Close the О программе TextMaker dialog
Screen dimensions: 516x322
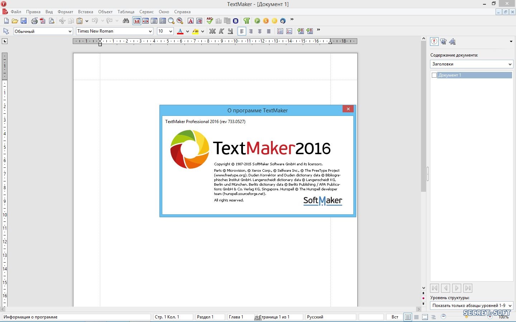[348, 109]
